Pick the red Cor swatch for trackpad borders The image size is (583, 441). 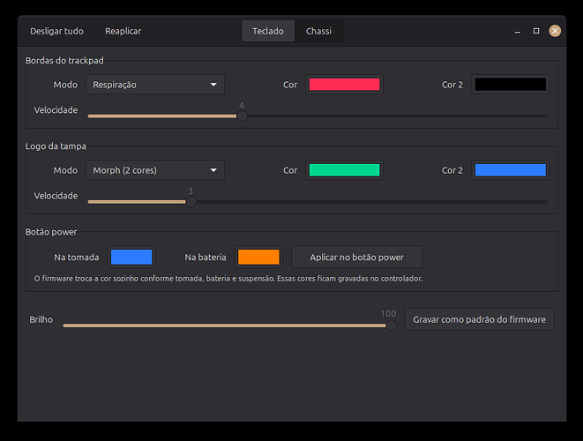tap(344, 85)
